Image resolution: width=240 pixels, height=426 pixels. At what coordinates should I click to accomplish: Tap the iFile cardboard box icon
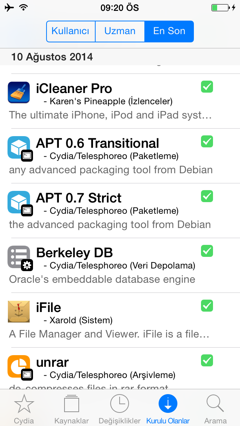[19, 312]
